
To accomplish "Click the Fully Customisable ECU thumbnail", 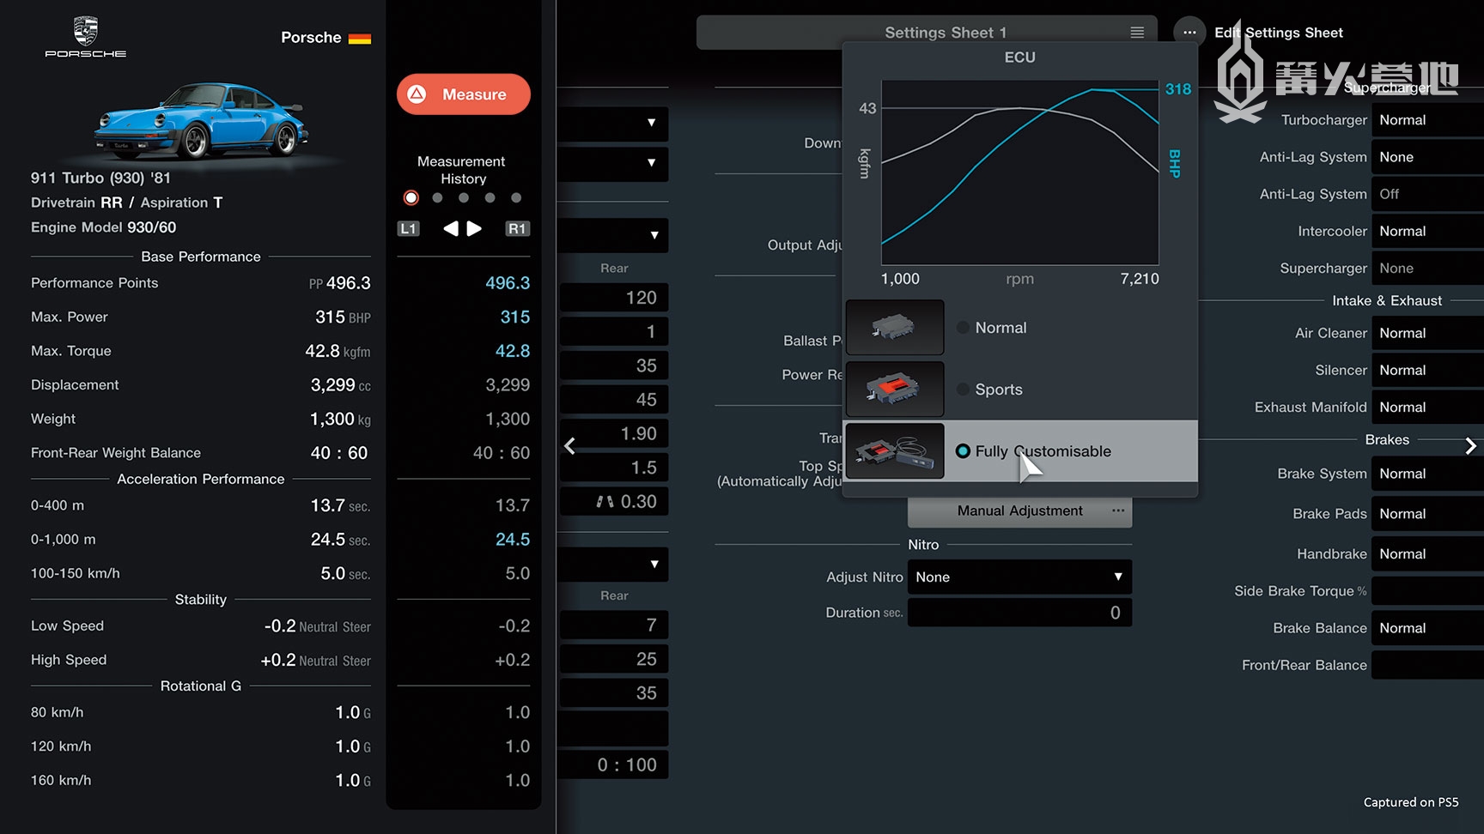I will click(894, 450).
